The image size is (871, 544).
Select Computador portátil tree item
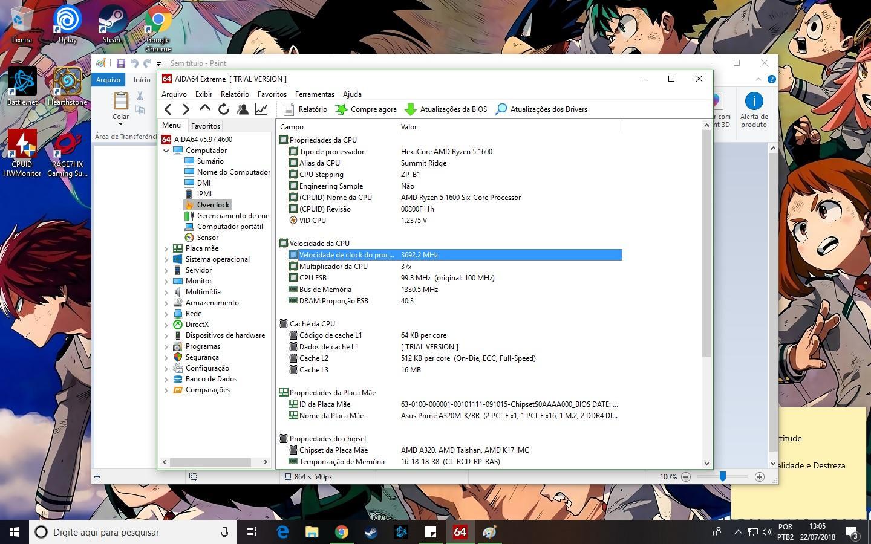pos(230,227)
